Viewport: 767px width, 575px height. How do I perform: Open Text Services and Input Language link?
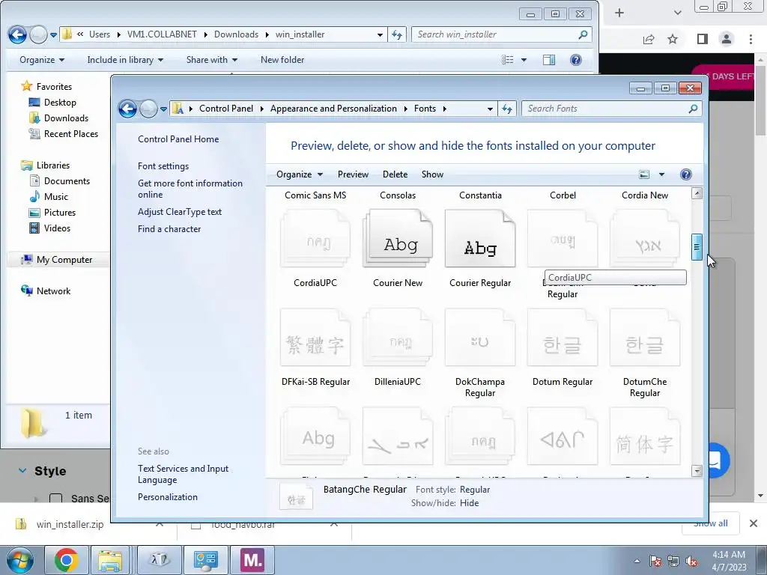pyautogui.click(x=183, y=474)
